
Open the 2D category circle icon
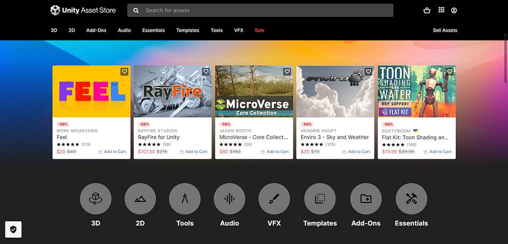click(x=140, y=198)
